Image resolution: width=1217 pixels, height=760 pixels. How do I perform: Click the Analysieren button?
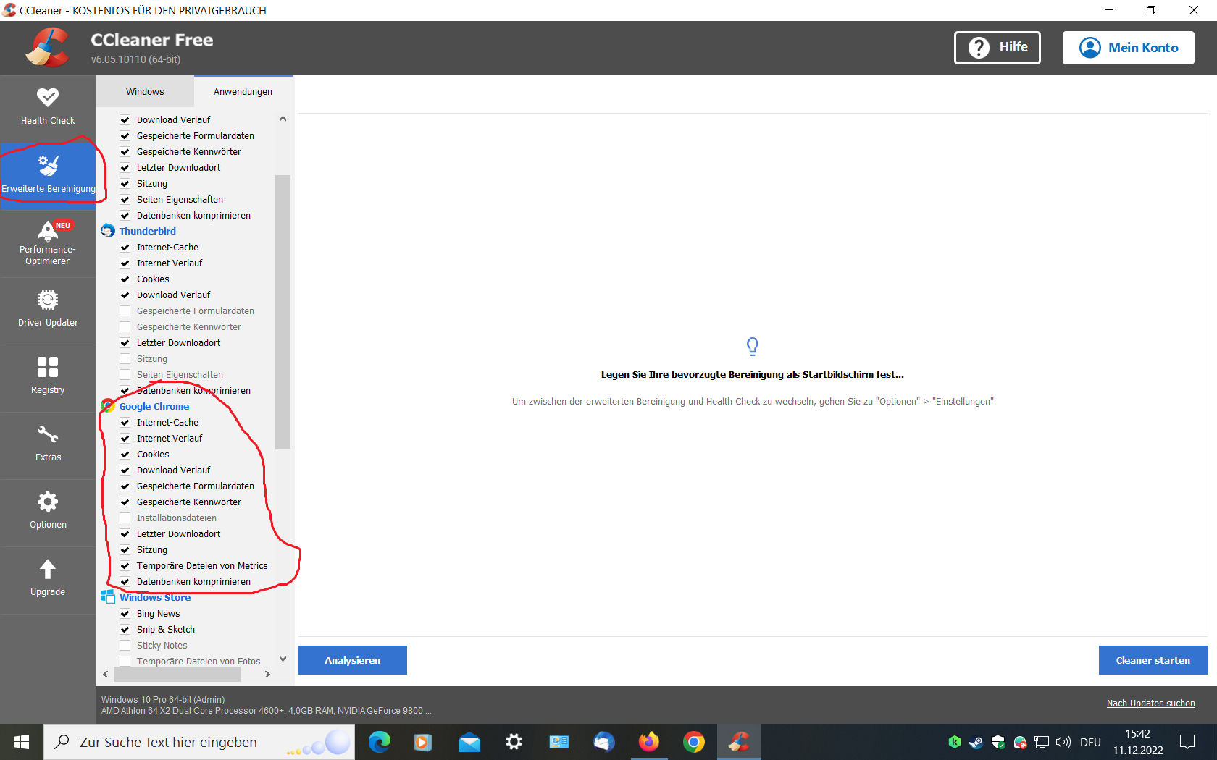coord(352,660)
